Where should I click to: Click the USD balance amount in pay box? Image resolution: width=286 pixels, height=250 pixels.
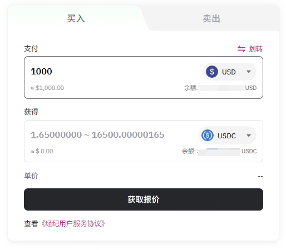pos(221,88)
